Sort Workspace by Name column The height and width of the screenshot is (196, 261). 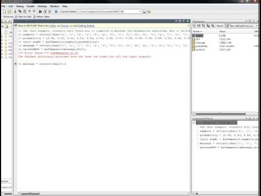[197, 32]
